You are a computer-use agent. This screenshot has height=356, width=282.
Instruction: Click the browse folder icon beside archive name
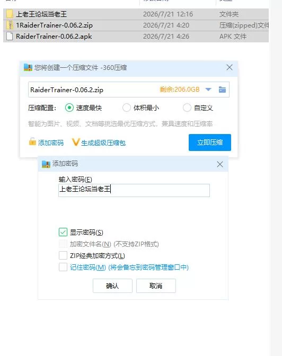click(222, 90)
